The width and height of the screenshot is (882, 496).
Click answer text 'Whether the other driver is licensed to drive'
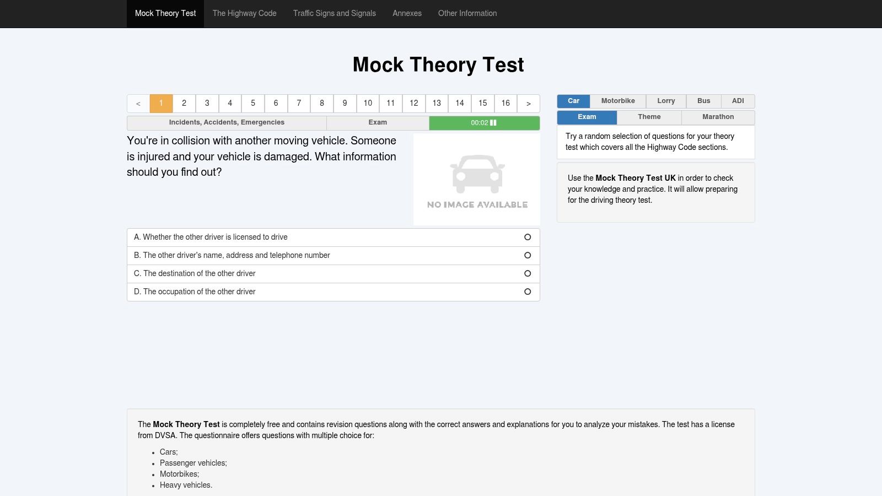tap(215, 237)
